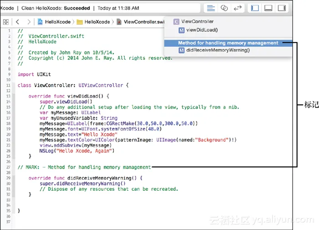Viewport: 319px width, 230px height.
Task: Click the systemFontOfSize(48.0) line
Action: 101,129
